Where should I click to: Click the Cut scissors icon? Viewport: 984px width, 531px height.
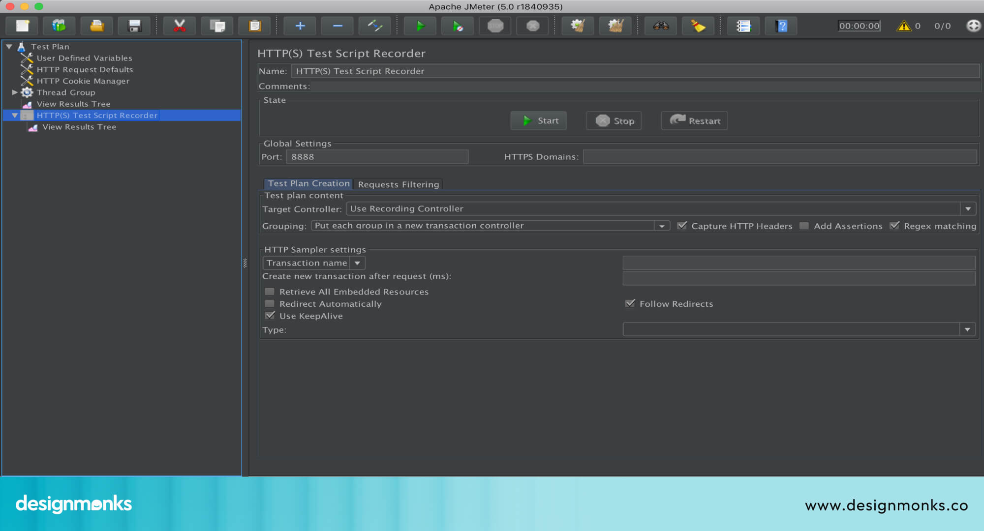180,26
